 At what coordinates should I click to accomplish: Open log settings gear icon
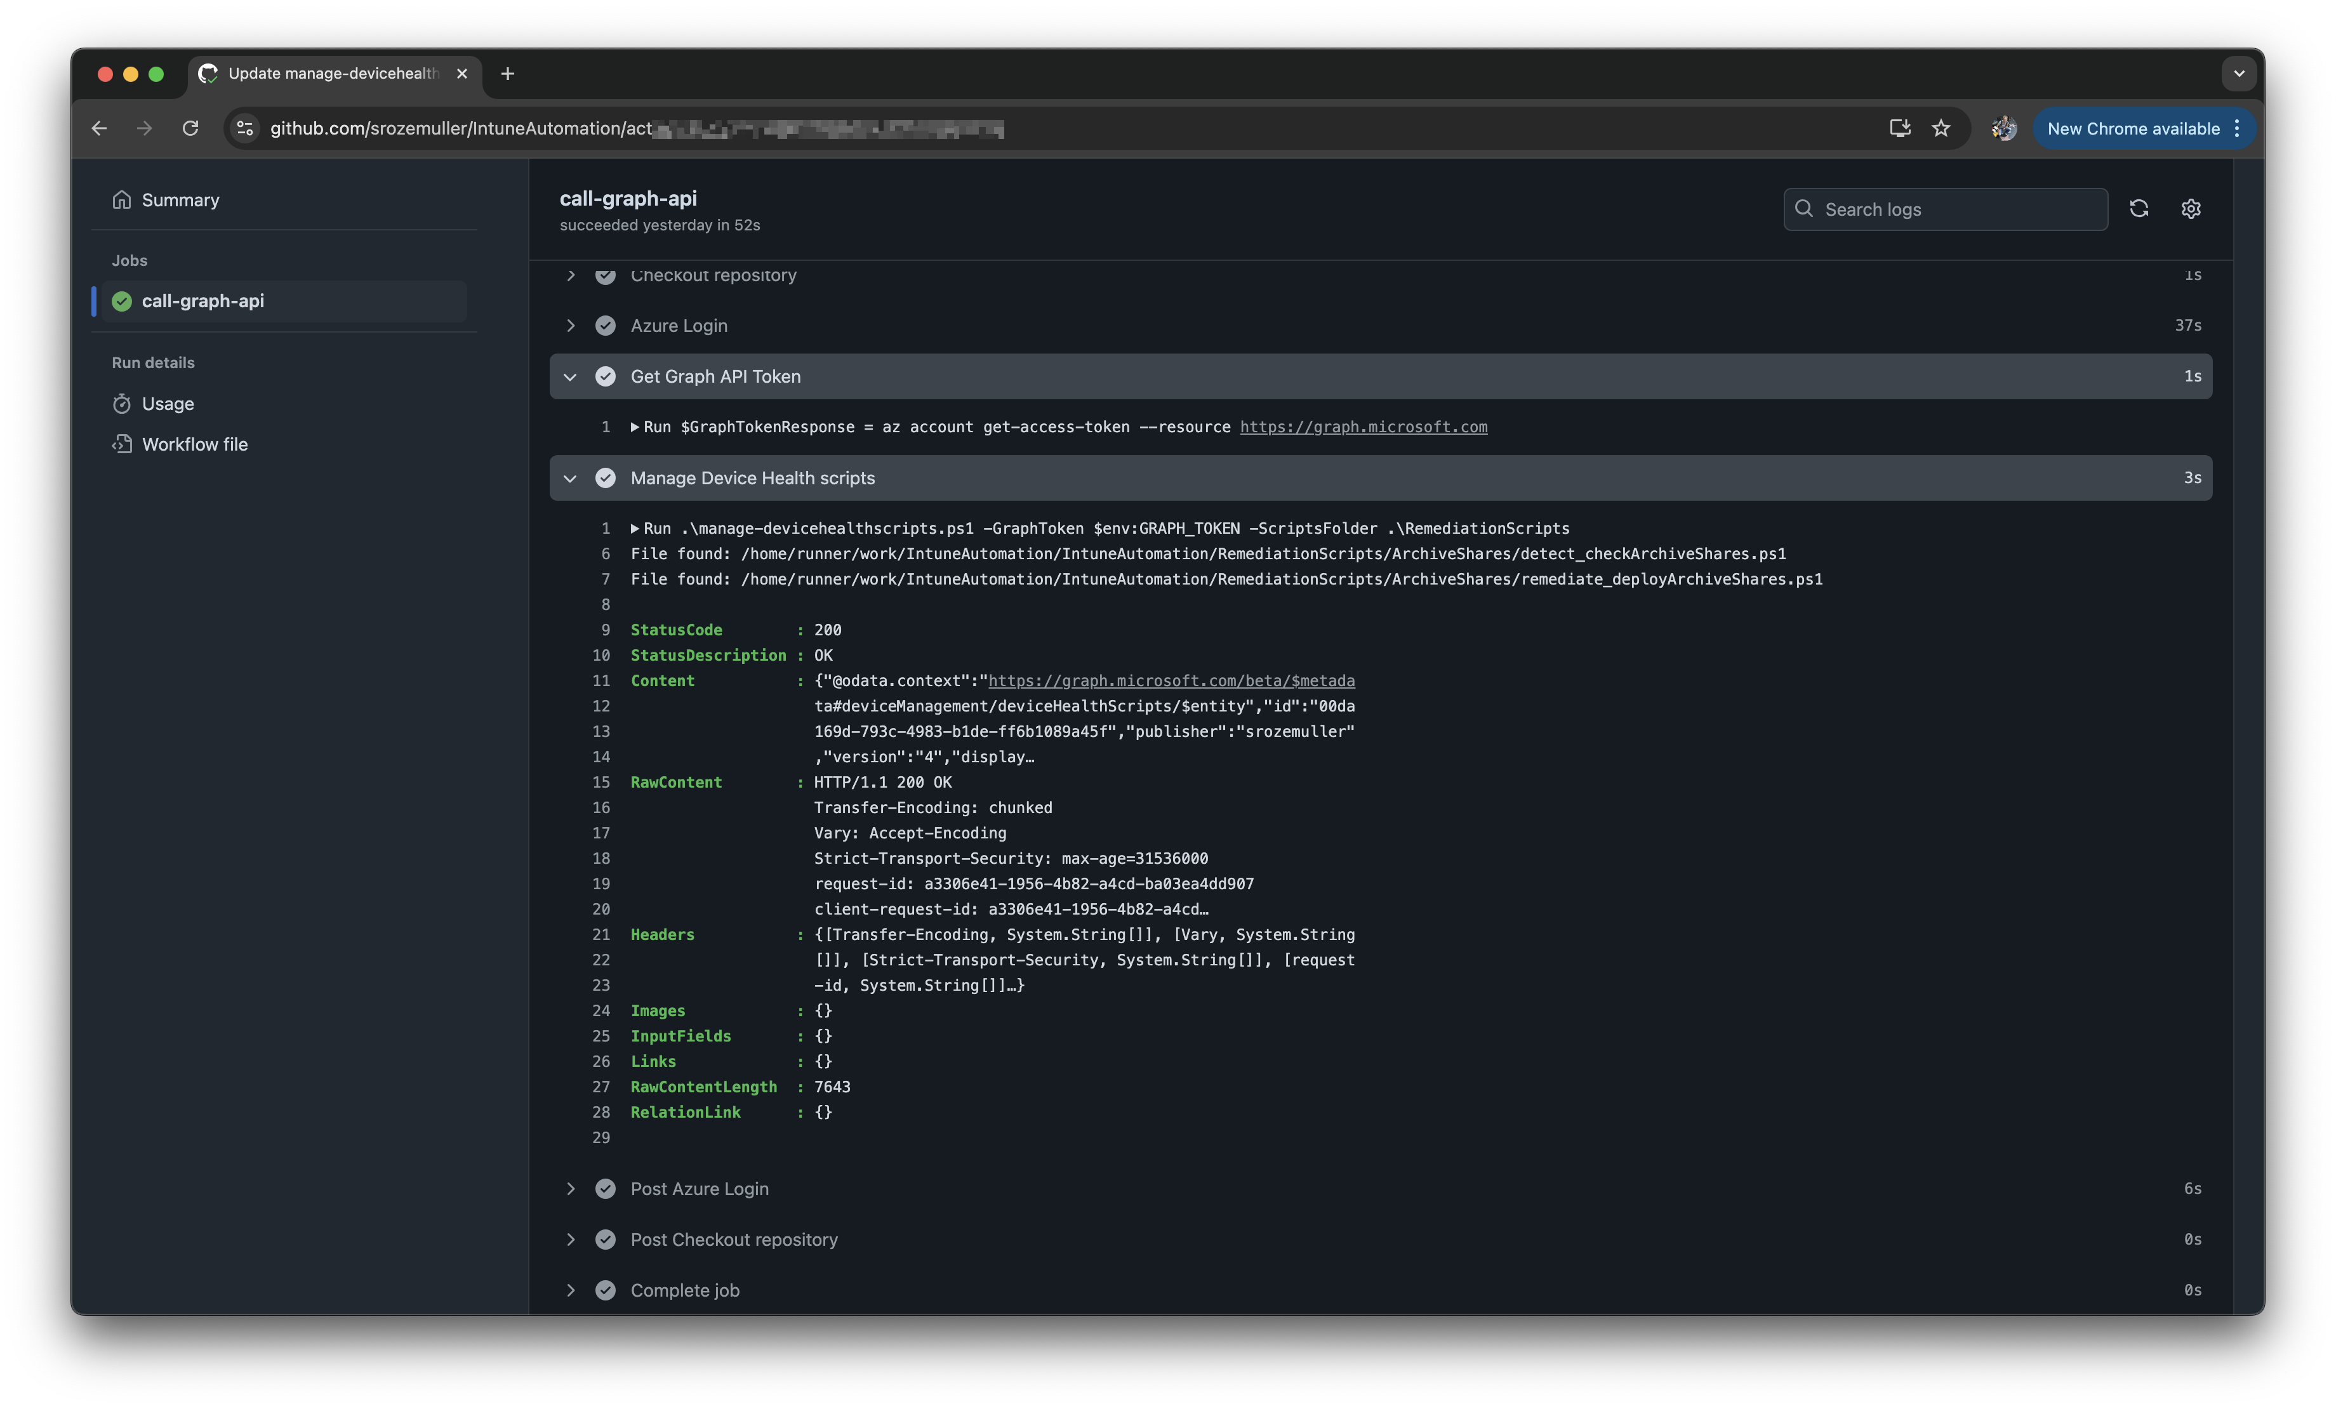click(x=2190, y=208)
